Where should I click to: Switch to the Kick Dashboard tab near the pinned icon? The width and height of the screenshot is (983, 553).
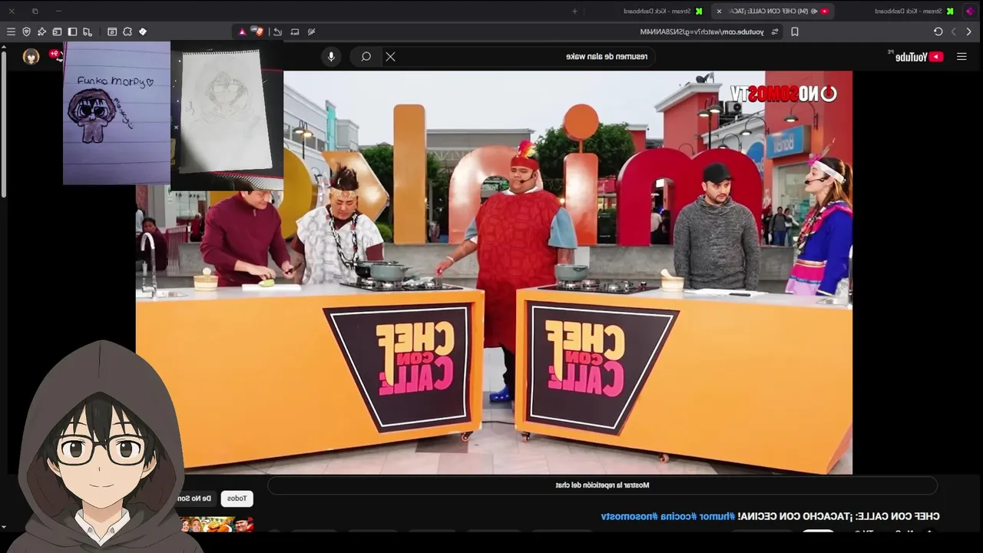(914, 11)
